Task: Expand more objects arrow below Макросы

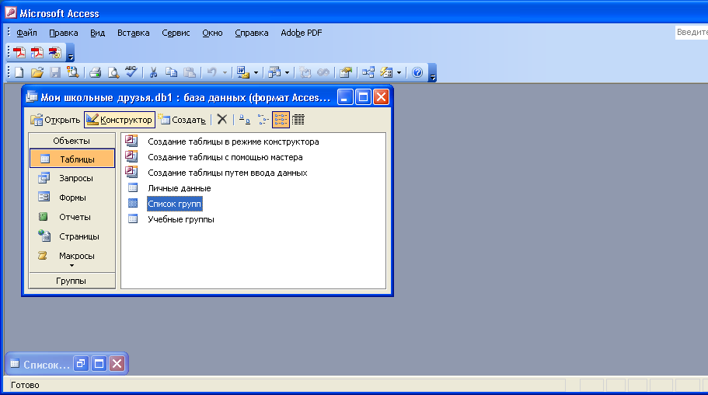Action: tap(71, 266)
